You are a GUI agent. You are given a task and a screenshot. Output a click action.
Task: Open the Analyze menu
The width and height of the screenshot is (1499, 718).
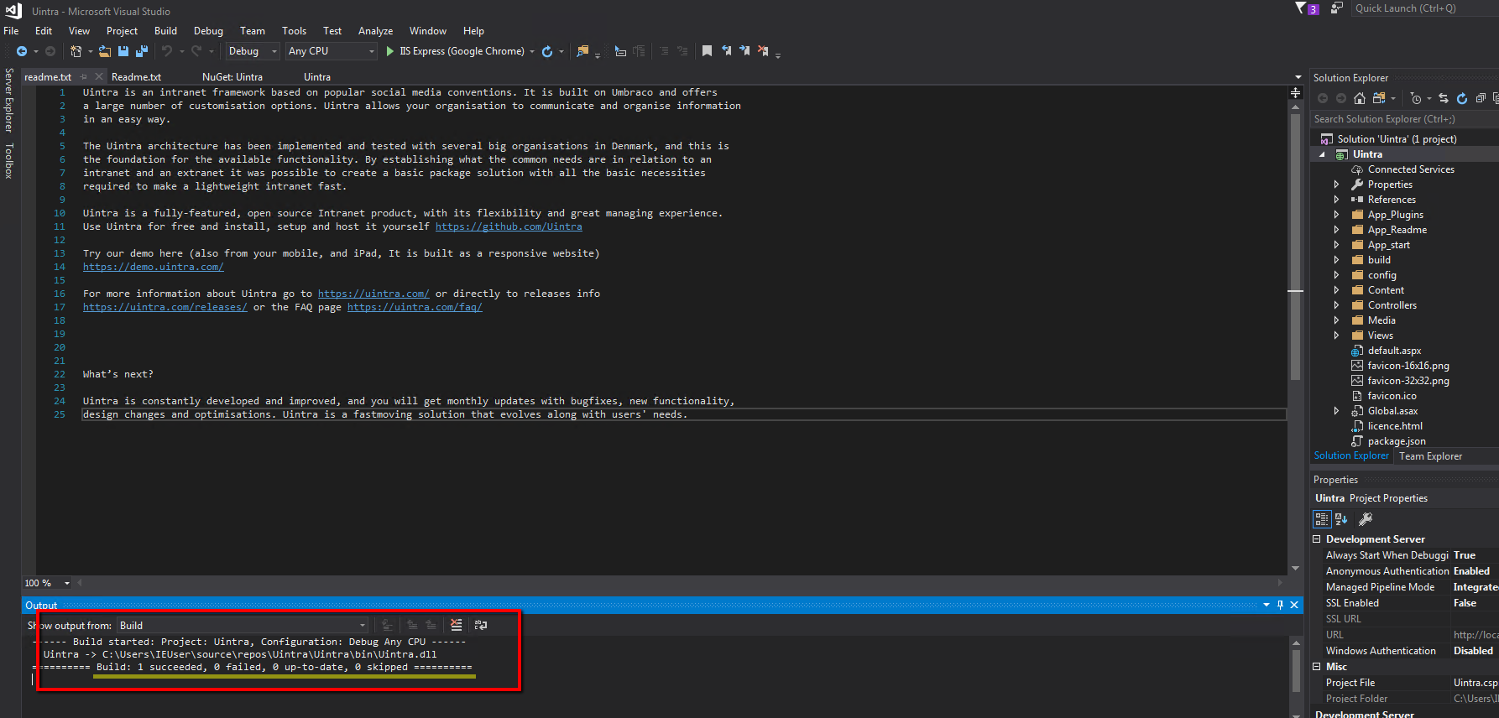[x=375, y=31]
